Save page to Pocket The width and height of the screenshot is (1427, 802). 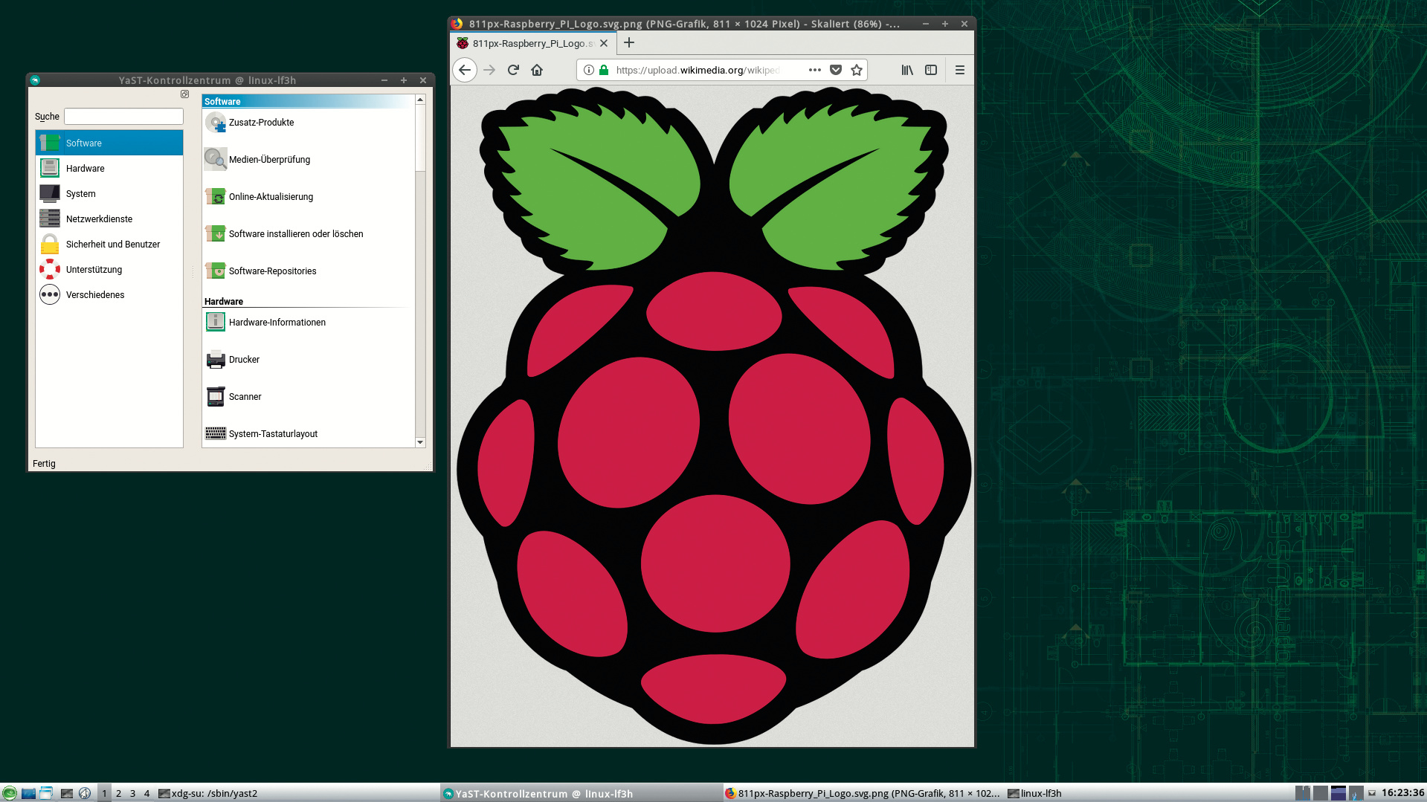(836, 70)
